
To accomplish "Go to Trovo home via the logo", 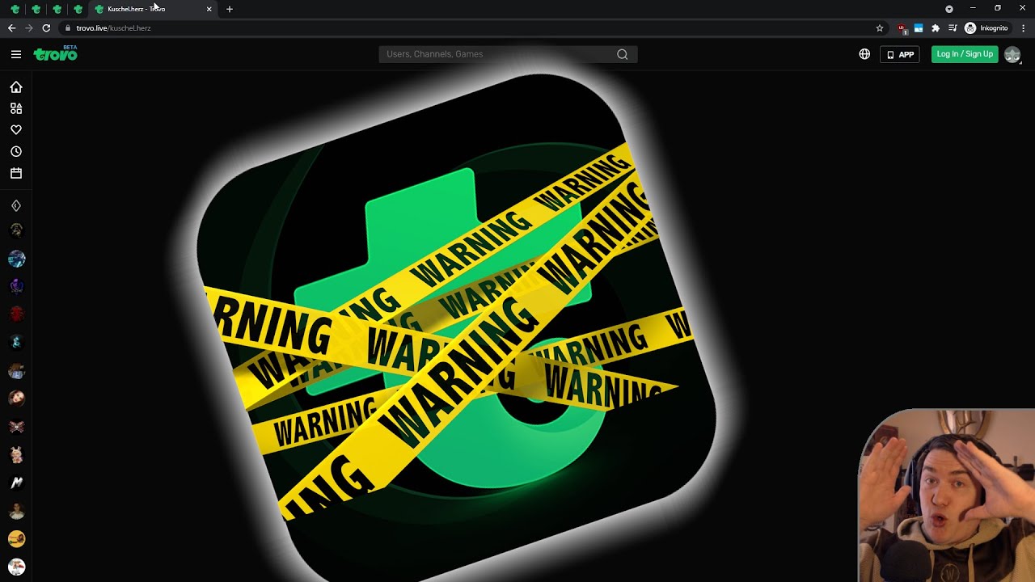I will [55, 54].
